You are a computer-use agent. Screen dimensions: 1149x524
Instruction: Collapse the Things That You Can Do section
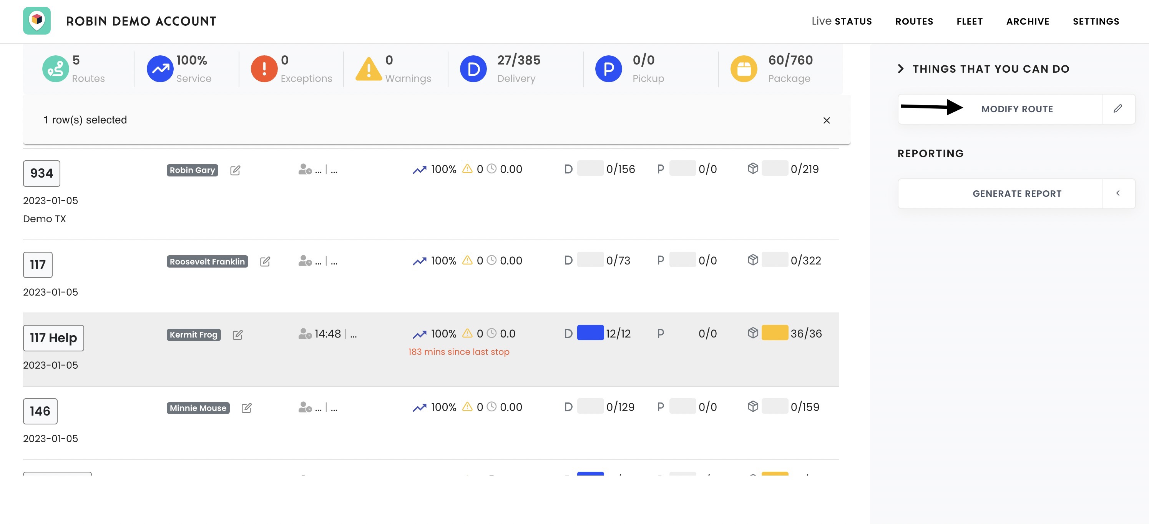900,68
